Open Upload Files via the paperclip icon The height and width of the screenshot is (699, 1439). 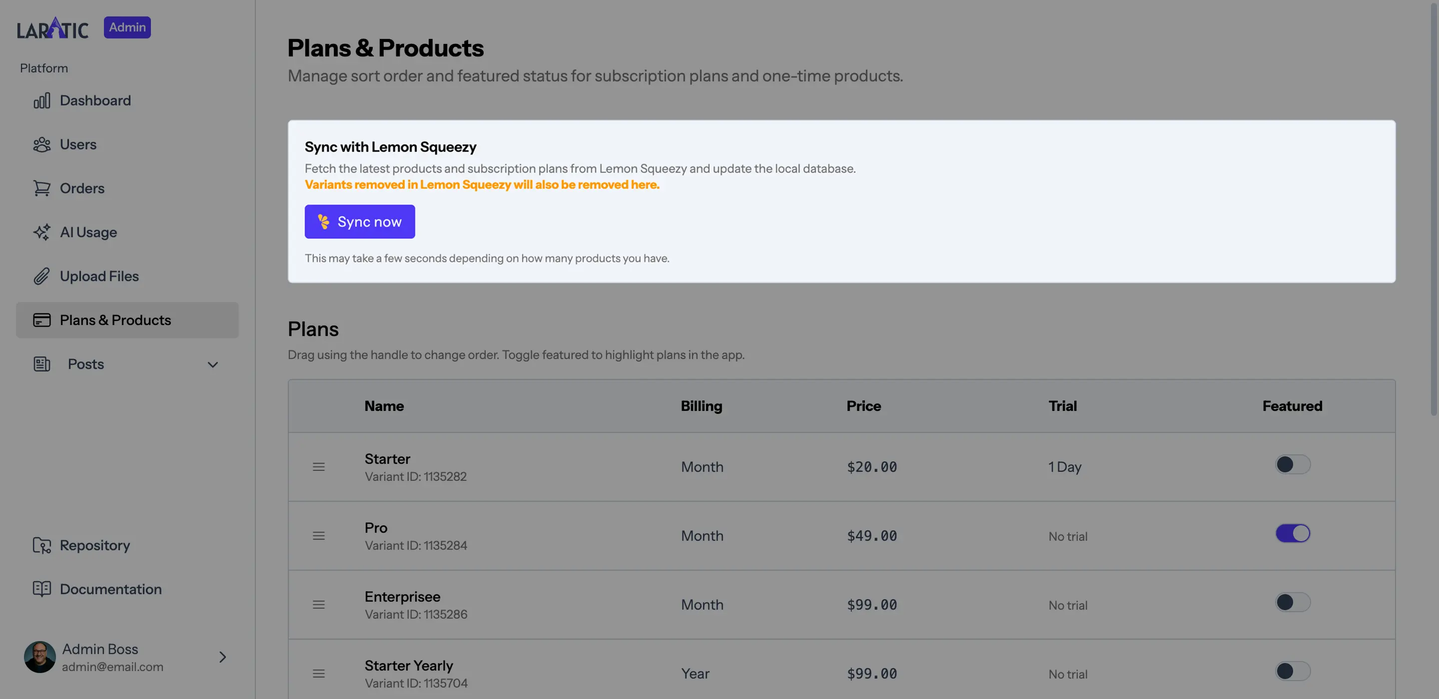click(41, 276)
